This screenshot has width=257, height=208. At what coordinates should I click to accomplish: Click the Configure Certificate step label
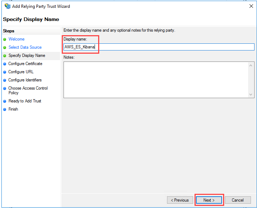click(x=25, y=64)
